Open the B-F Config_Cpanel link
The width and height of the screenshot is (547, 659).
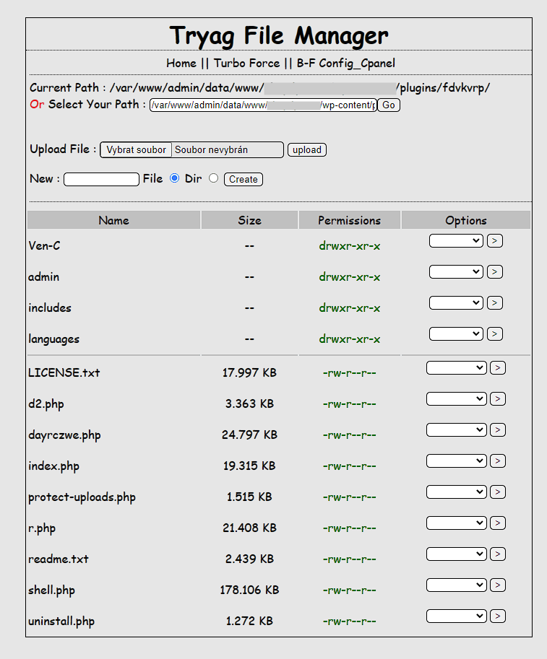click(x=345, y=63)
